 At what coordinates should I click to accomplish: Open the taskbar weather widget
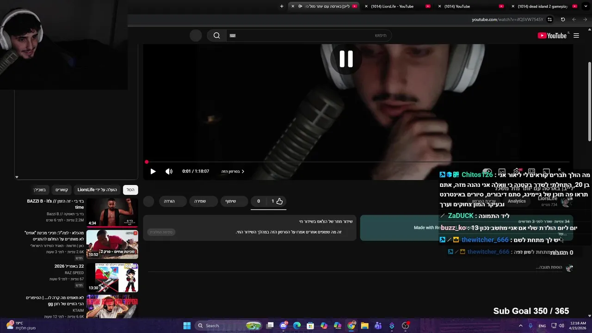point(21,326)
